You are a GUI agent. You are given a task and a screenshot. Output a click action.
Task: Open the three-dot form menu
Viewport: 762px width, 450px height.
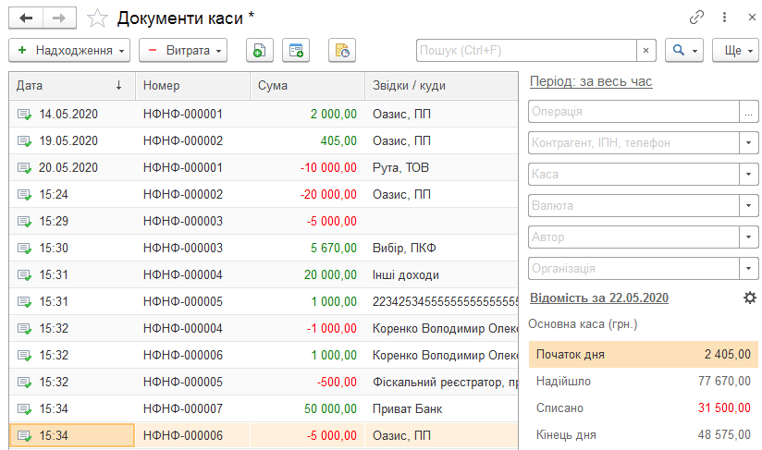coord(724,18)
